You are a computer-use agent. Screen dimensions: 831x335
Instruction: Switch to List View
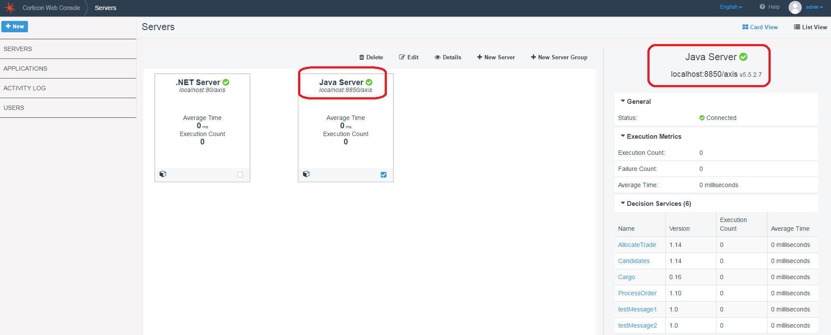[x=810, y=27]
